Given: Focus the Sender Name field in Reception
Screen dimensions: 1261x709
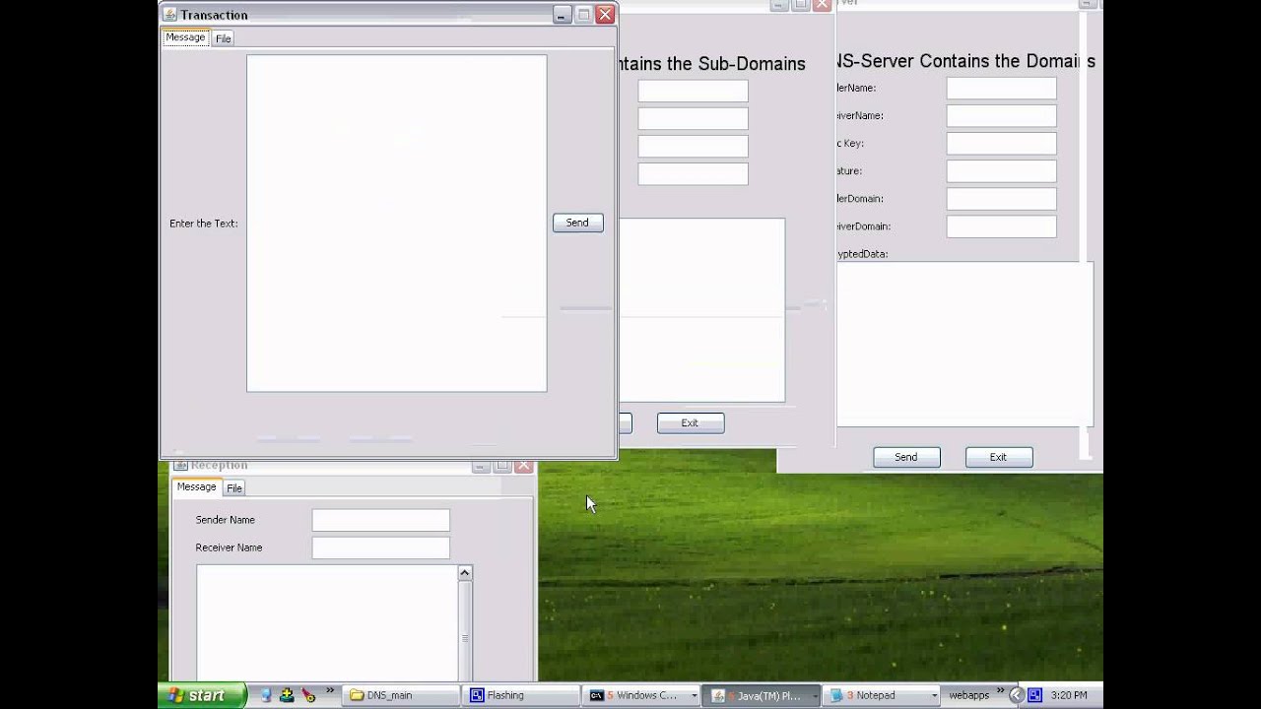Looking at the screenshot, I should tap(380, 520).
